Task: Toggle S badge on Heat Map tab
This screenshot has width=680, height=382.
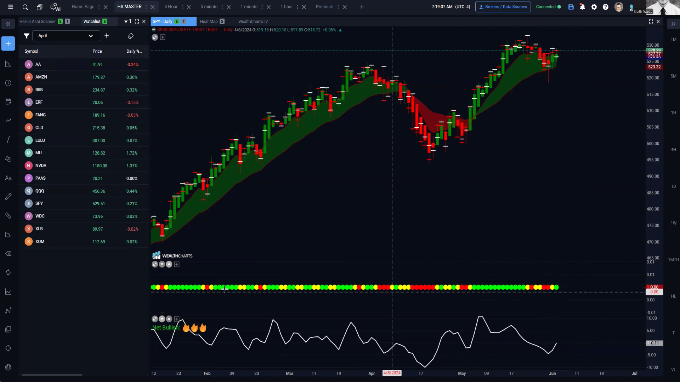Action: (x=222, y=22)
